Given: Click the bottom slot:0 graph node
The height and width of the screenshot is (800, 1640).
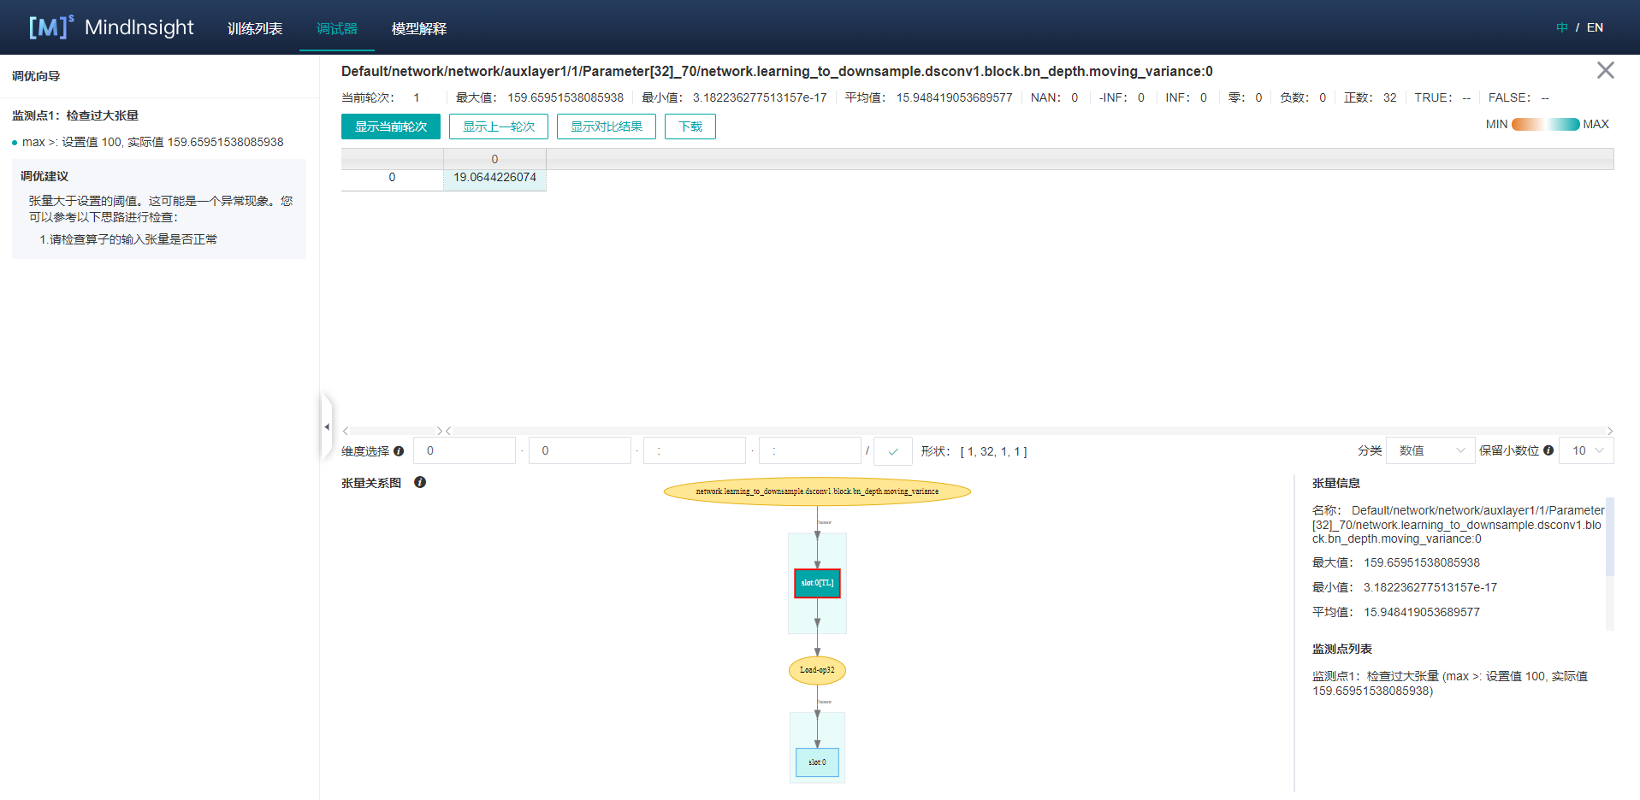Looking at the screenshot, I should (817, 762).
